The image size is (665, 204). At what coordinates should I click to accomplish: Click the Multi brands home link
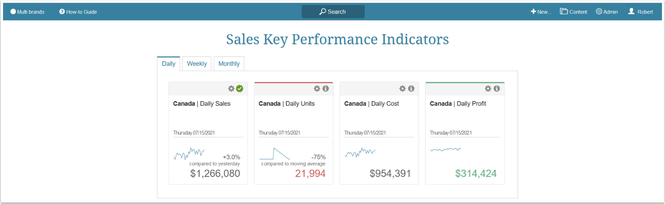pos(27,12)
